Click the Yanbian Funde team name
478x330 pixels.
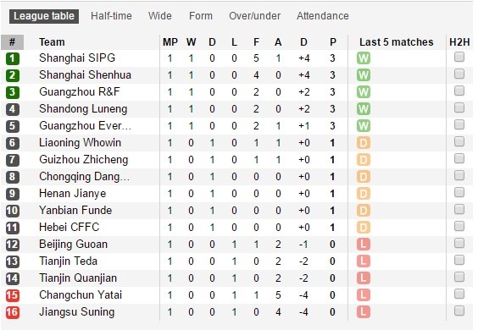(75, 211)
